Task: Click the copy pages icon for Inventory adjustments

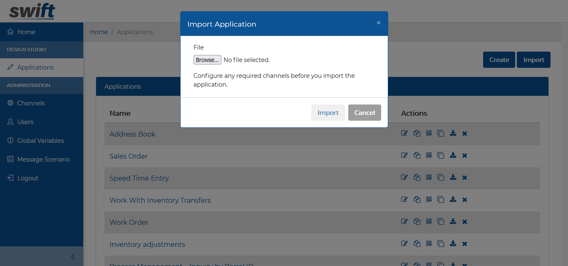Action: [417, 244]
